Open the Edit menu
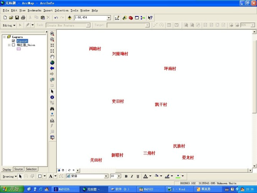This screenshot has height=193, width=257. click(x=14, y=10)
